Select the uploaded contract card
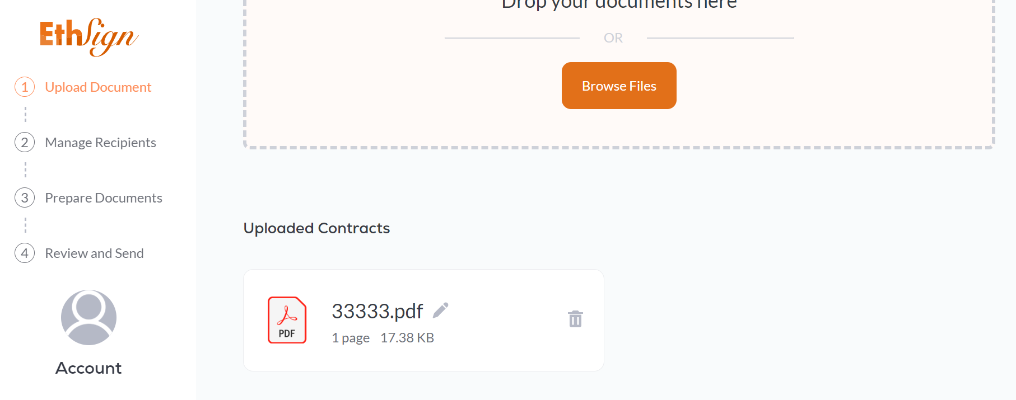1016x400 pixels. tap(423, 320)
